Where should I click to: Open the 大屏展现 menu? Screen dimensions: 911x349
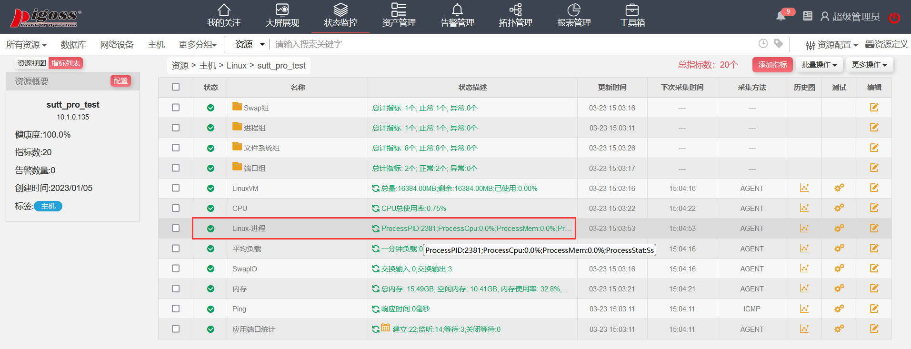(282, 16)
